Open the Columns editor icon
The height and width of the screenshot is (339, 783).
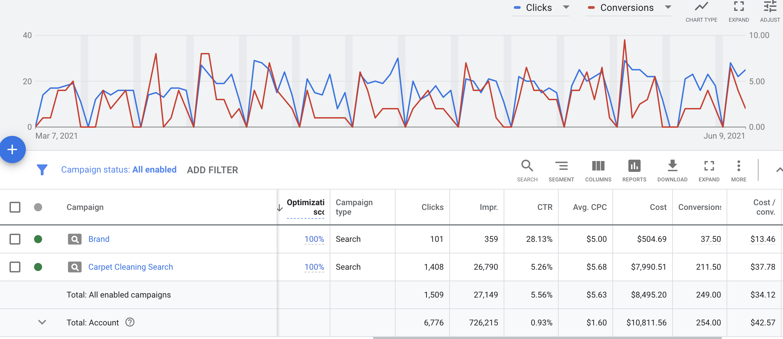tap(598, 166)
